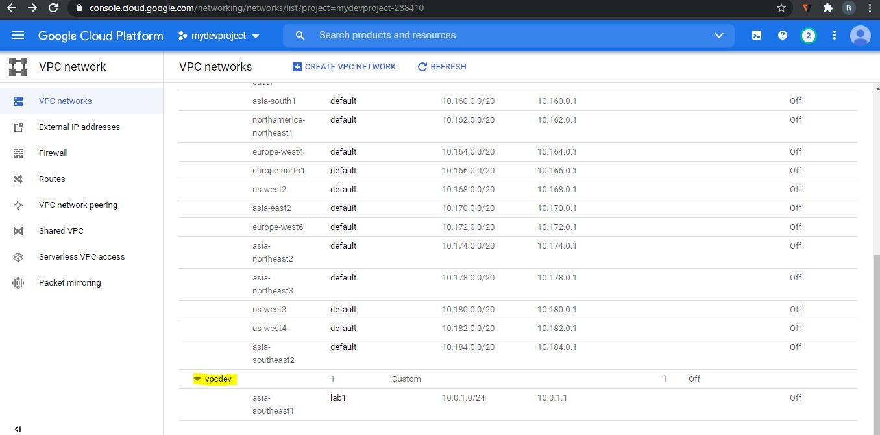Click the Serverless VPC access icon
This screenshot has height=435, width=880.
(18, 256)
